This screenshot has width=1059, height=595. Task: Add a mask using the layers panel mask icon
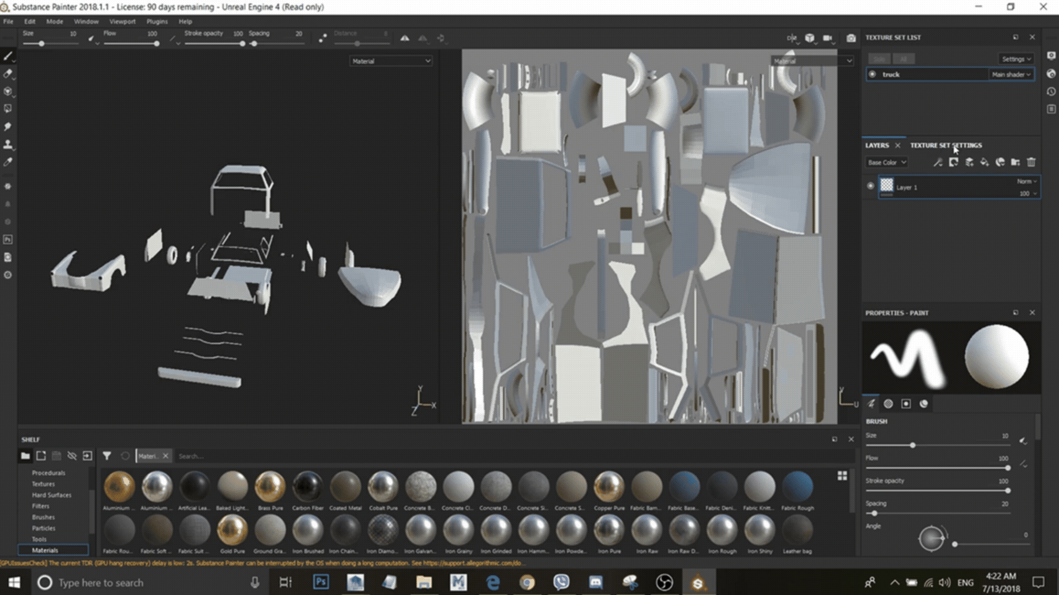(953, 162)
